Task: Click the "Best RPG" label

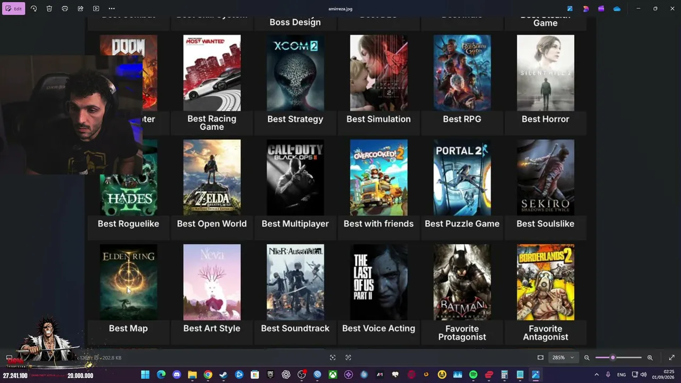Action: (x=462, y=119)
